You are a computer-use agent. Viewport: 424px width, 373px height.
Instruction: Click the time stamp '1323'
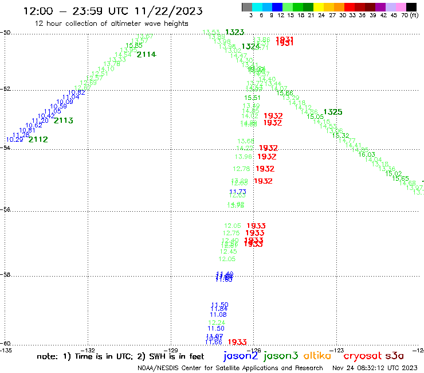coord(235,32)
